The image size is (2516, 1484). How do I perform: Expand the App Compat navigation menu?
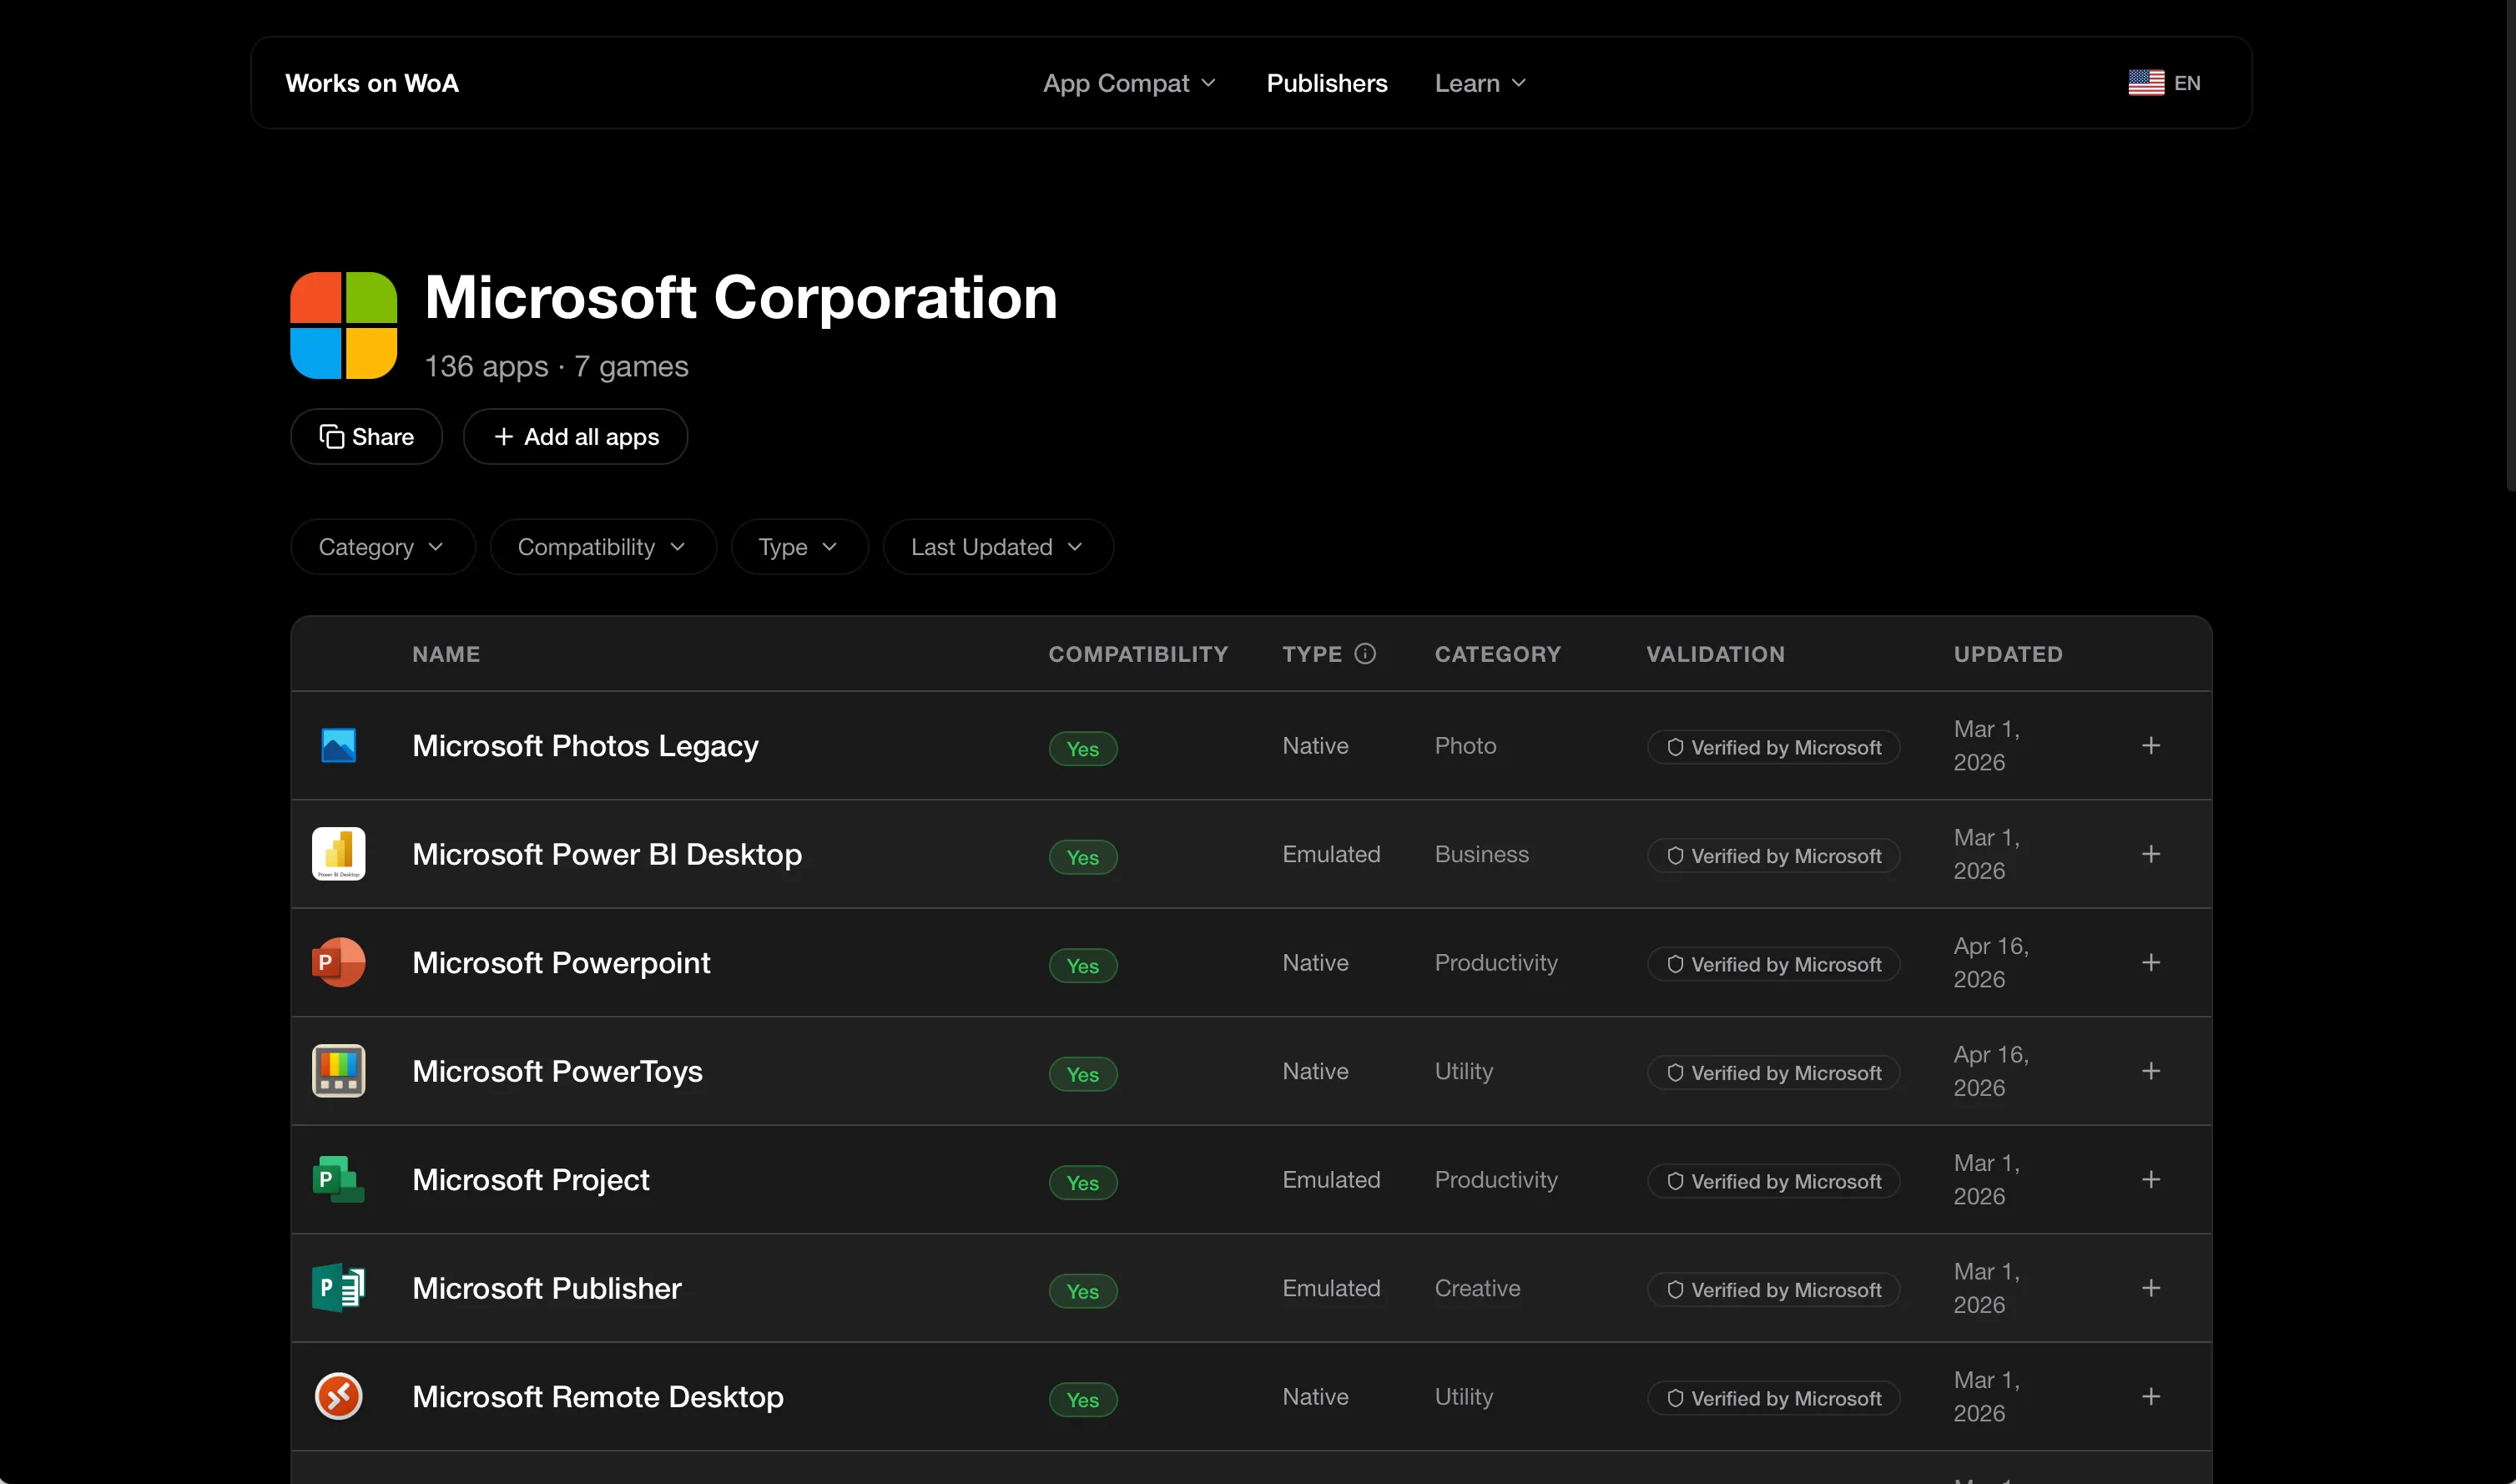[1130, 83]
